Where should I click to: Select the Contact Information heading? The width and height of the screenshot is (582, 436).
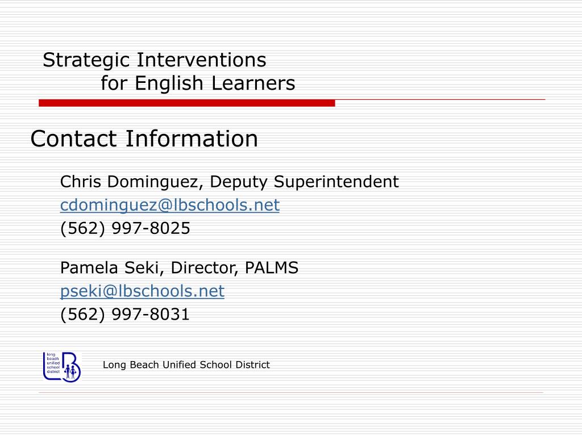point(144,139)
